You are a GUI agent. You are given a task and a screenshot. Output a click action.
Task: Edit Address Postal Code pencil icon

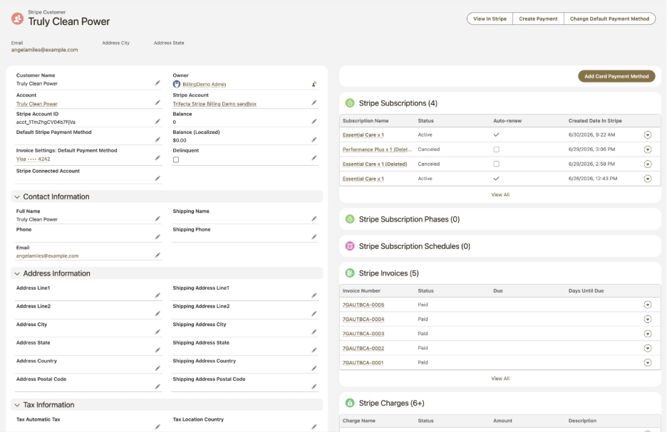[x=157, y=387]
